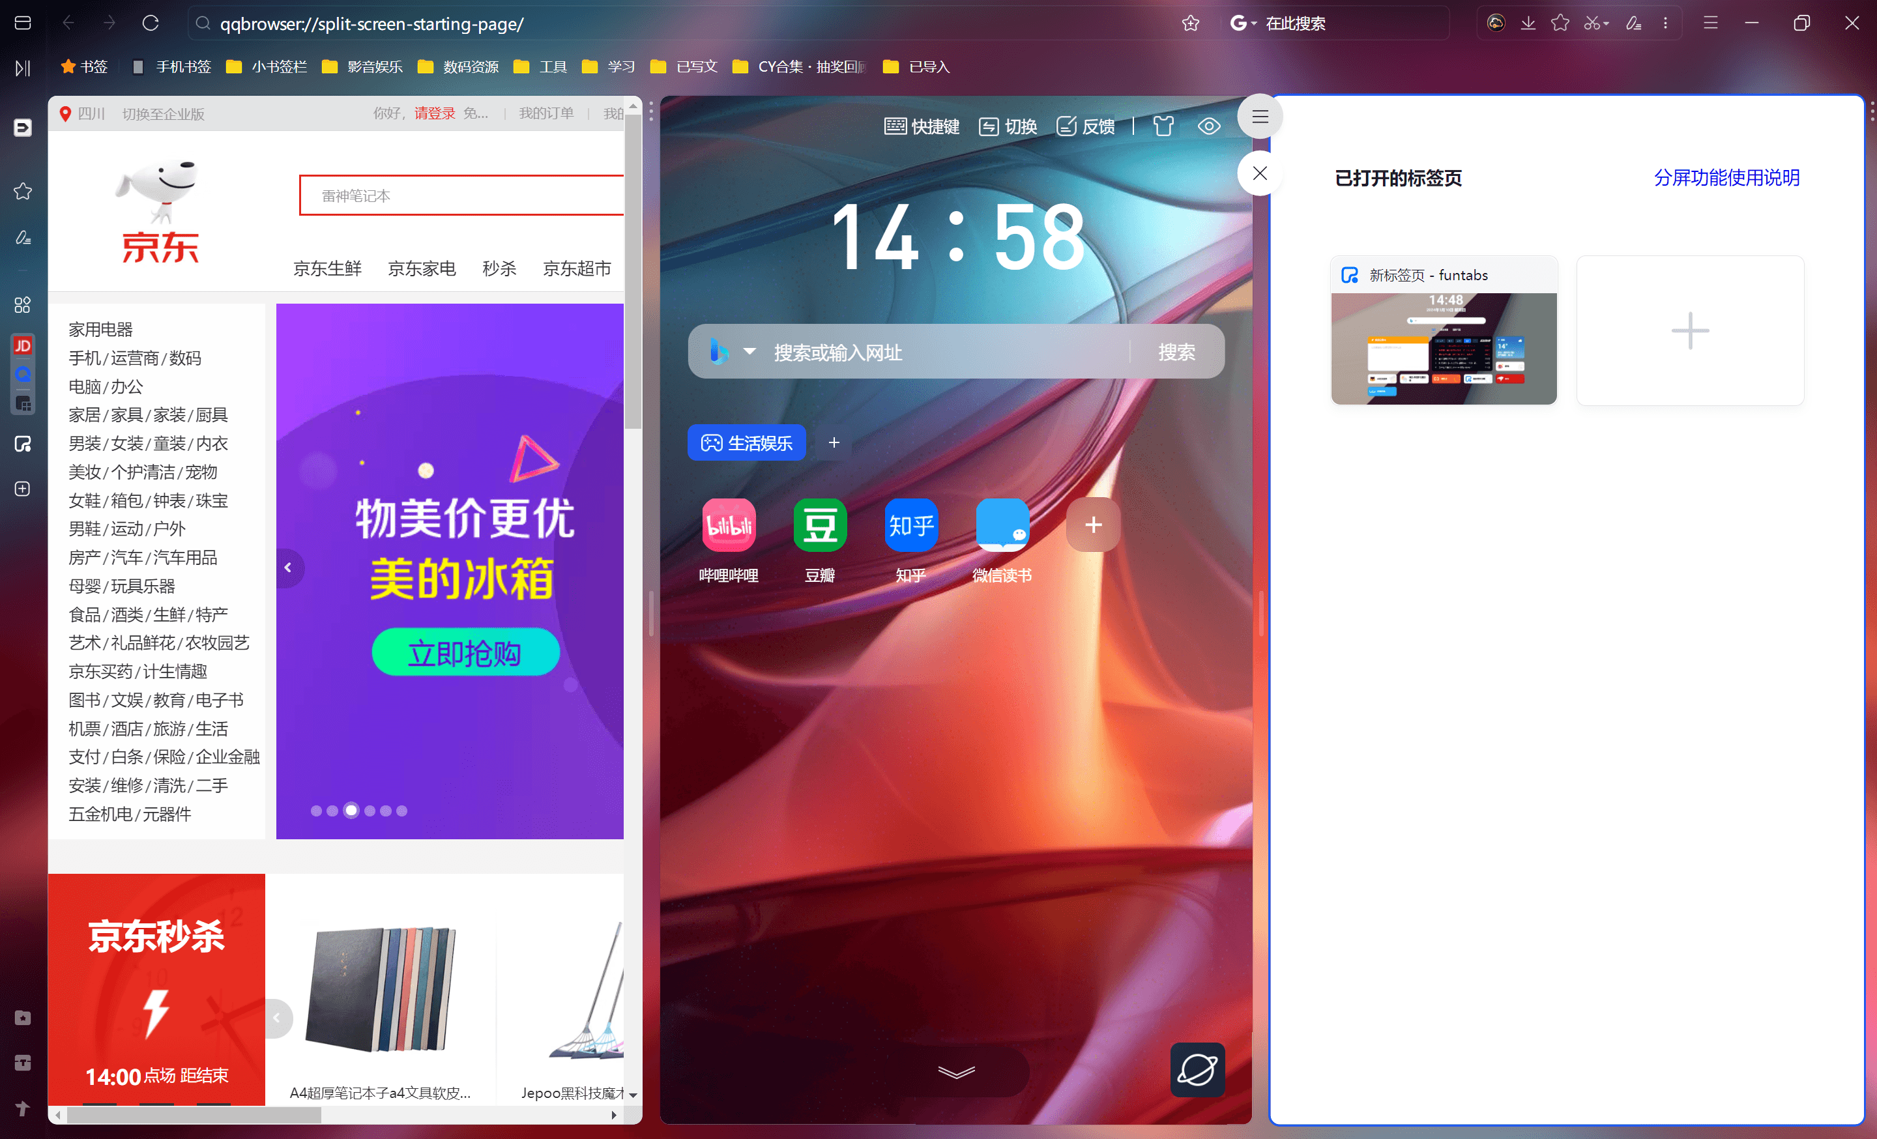Click the JD banner previous arrow
Viewport: 1877px width, 1139px height.
pyautogui.click(x=288, y=567)
